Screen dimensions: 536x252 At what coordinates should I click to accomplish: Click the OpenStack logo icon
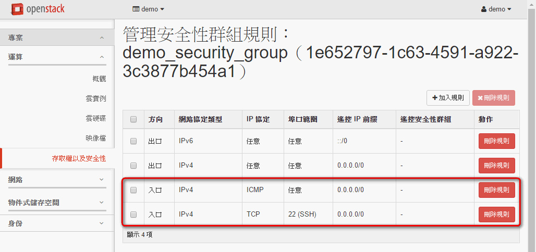(17, 9)
